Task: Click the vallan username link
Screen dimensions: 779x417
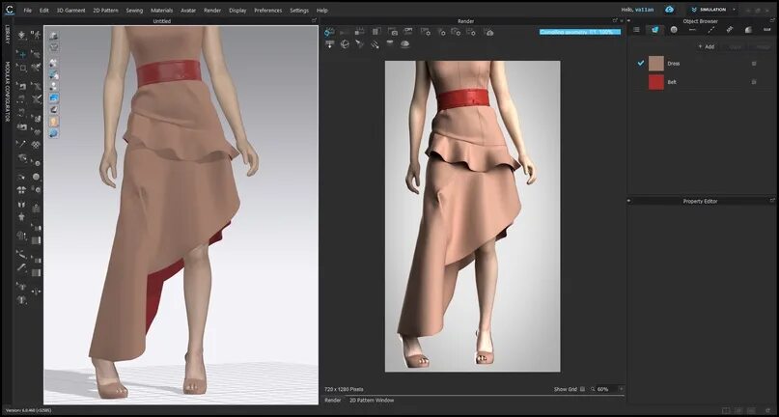Action: tap(645, 10)
